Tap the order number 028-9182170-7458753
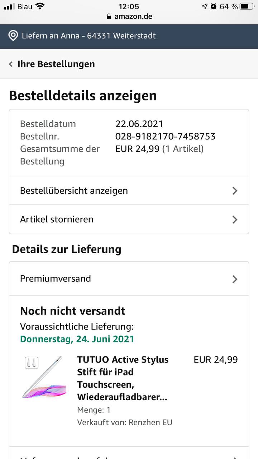 coord(165,136)
